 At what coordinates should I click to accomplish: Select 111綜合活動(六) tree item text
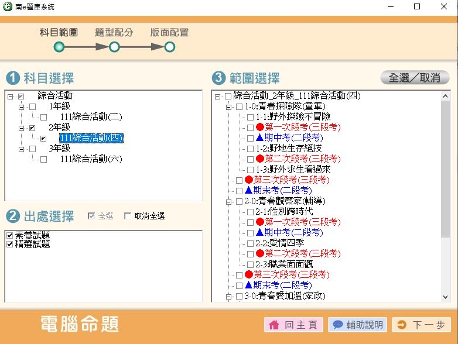(x=91, y=159)
